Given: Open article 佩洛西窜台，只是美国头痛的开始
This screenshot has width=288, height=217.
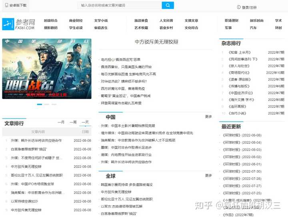Looking at the screenshot, I should coord(126,67).
